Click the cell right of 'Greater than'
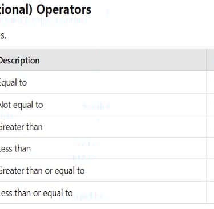The image size is (214, 209). 211,126
